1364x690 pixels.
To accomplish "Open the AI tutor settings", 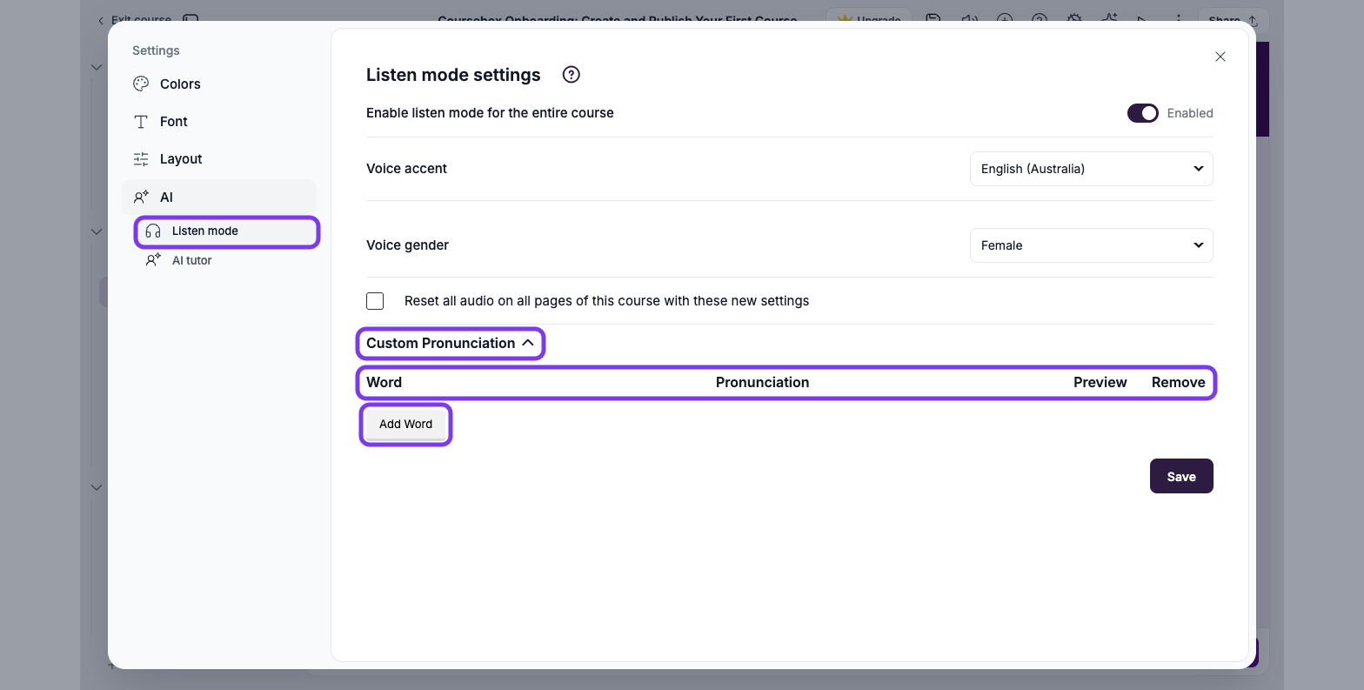I will coord(227,260).
